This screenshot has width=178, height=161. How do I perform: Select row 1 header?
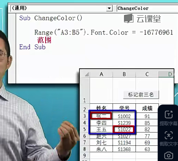click(x=85, y=91)
